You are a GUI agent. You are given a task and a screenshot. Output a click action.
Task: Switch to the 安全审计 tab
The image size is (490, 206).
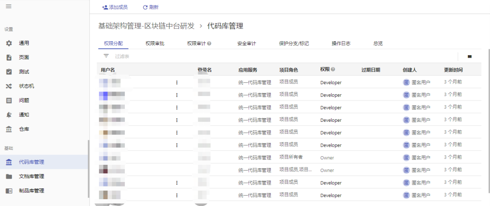[246, 43]
